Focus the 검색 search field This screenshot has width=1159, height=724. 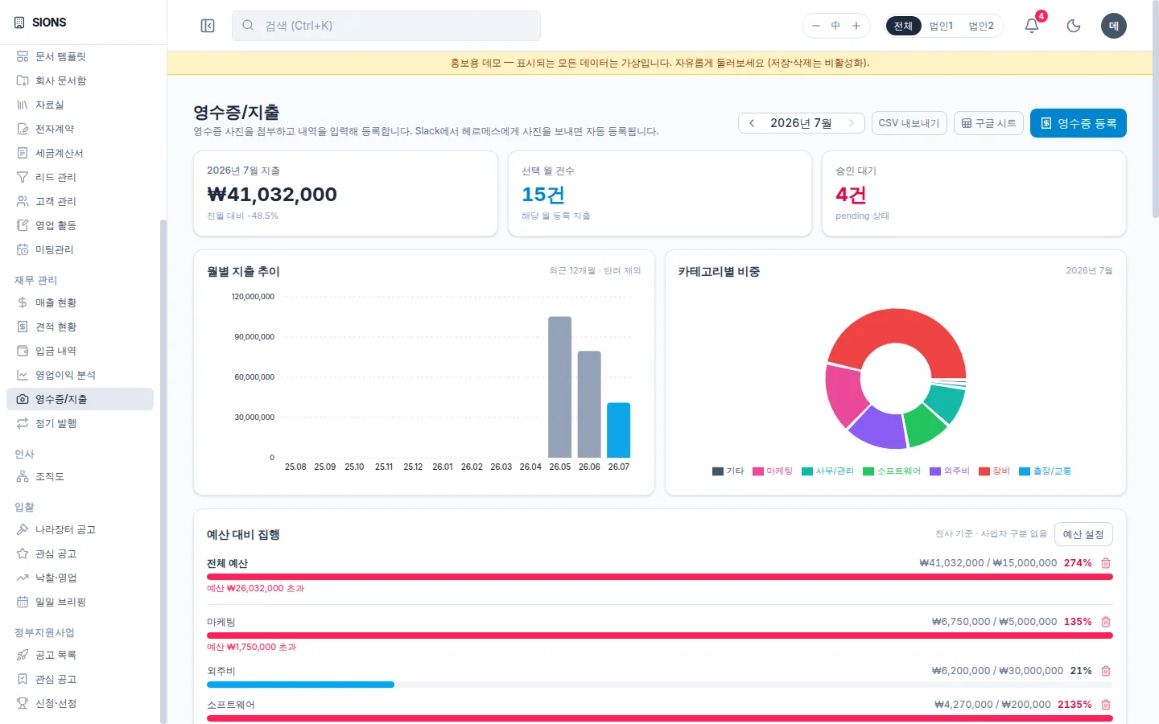[x=386, y=26]
